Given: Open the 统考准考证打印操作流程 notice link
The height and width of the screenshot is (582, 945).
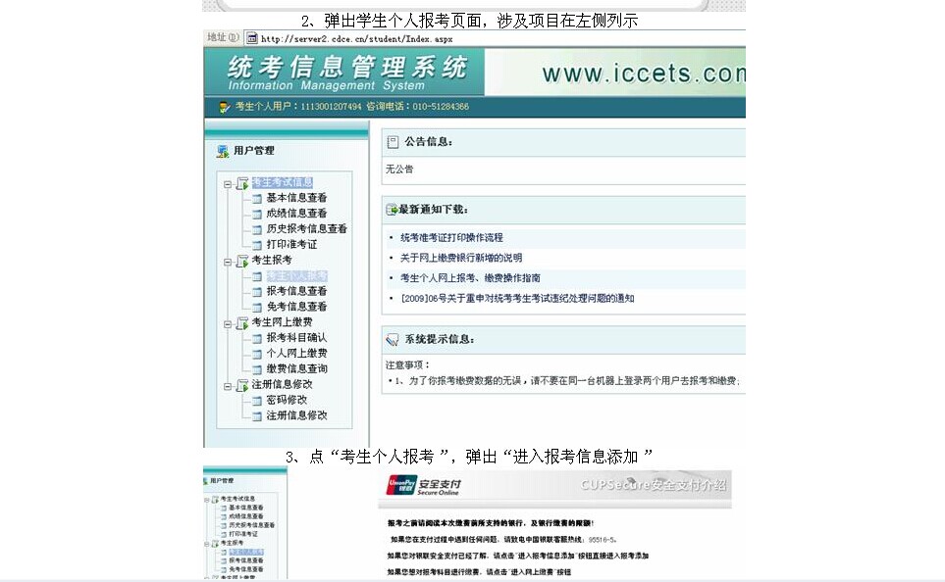Looking at the screenshot, I should click(x=451, y=238).
